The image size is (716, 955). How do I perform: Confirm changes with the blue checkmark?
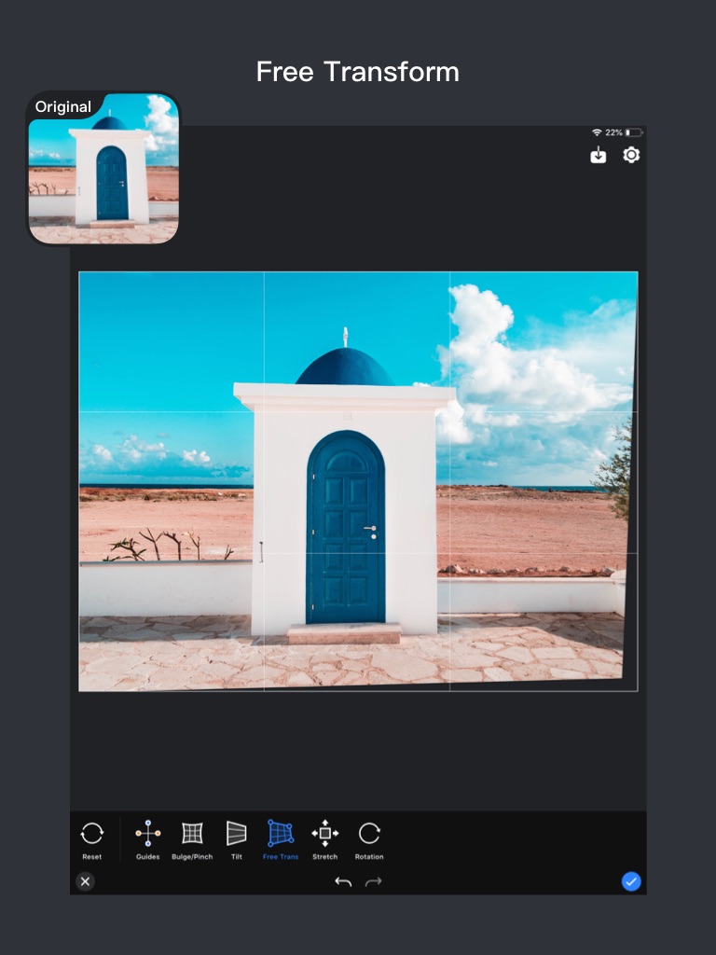(631, 881)
